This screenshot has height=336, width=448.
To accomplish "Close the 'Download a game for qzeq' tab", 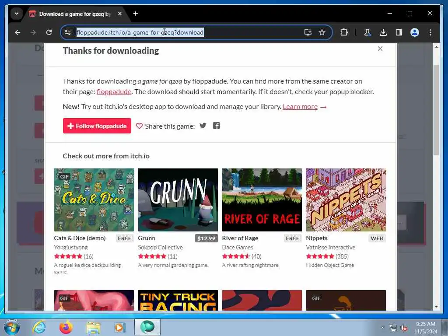I will tap(120, 14).
